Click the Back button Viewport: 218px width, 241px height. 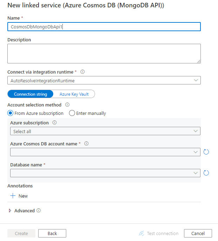pos(52,233)
